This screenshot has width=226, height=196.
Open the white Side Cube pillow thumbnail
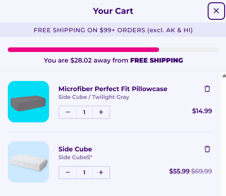pos(28,162)
